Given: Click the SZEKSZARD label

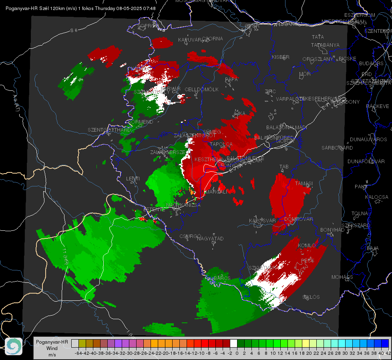Looking at the screenshot, I should pos(356,226).
